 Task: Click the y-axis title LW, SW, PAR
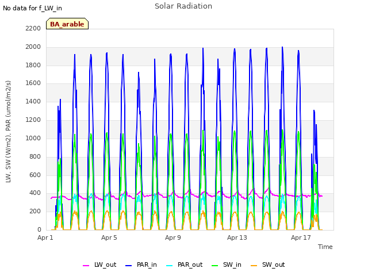(x=9, y=132)
